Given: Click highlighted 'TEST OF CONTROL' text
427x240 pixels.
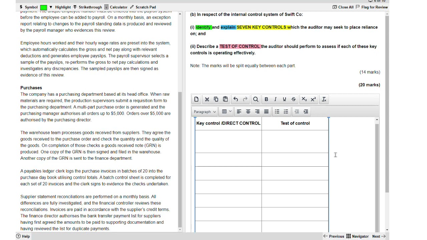Looking at the screenshot, I should pos(239,46).
